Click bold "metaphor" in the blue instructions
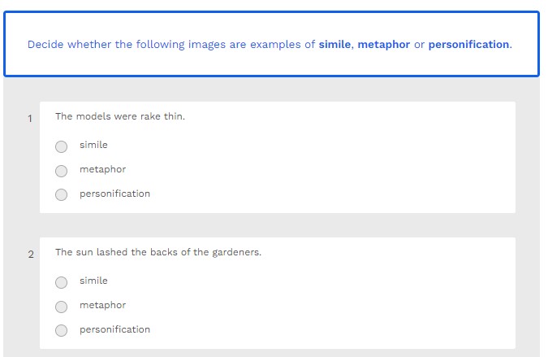 tap(384, 45)
